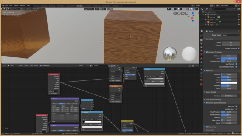
Task: Open the Slot 1 material slot dropdown
Action: coord(84,66)
